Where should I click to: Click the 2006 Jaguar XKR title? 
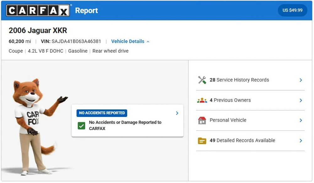(38, 31)
